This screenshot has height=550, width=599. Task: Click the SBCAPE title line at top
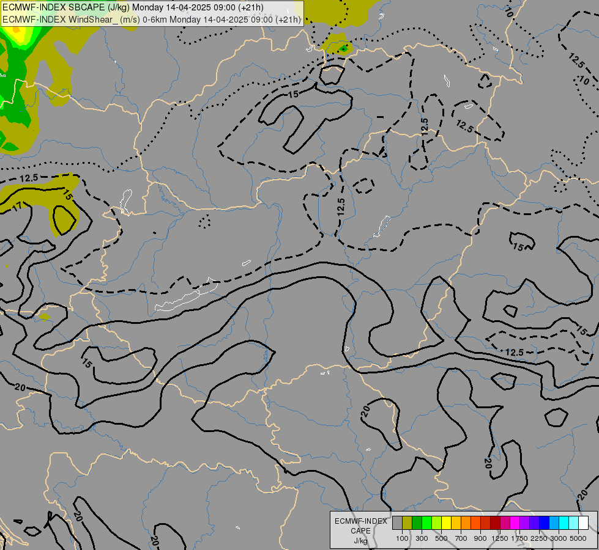pyautogui.click(x=133, y=7)
